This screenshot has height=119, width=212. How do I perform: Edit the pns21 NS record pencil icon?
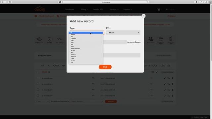165,78
